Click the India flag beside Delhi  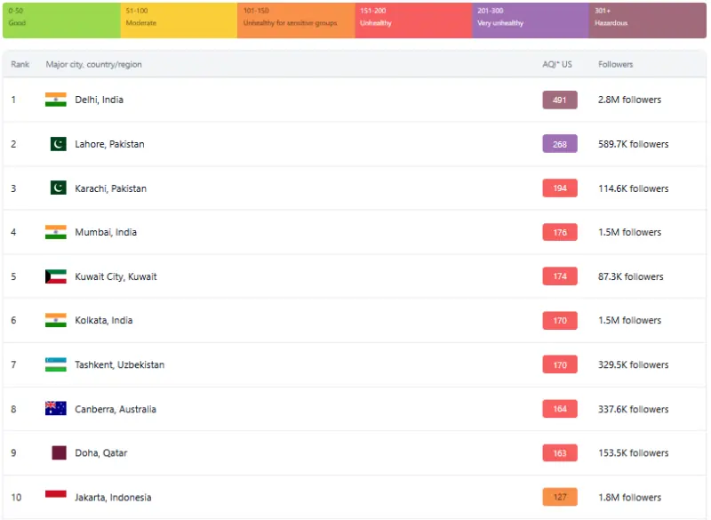[x=56, y=100]
